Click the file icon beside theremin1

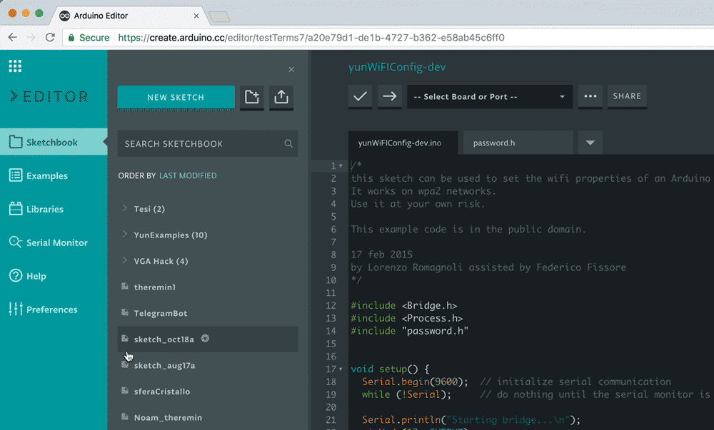[125, 287]
